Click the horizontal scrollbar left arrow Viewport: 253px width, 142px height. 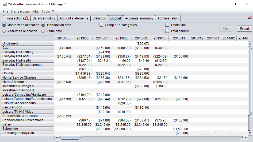coord(56,137)
